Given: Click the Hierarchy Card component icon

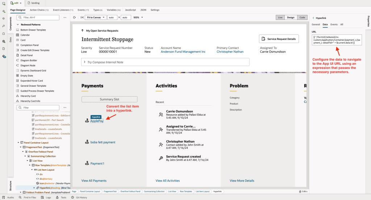Looking at the screenshot, I should point(17,96).
